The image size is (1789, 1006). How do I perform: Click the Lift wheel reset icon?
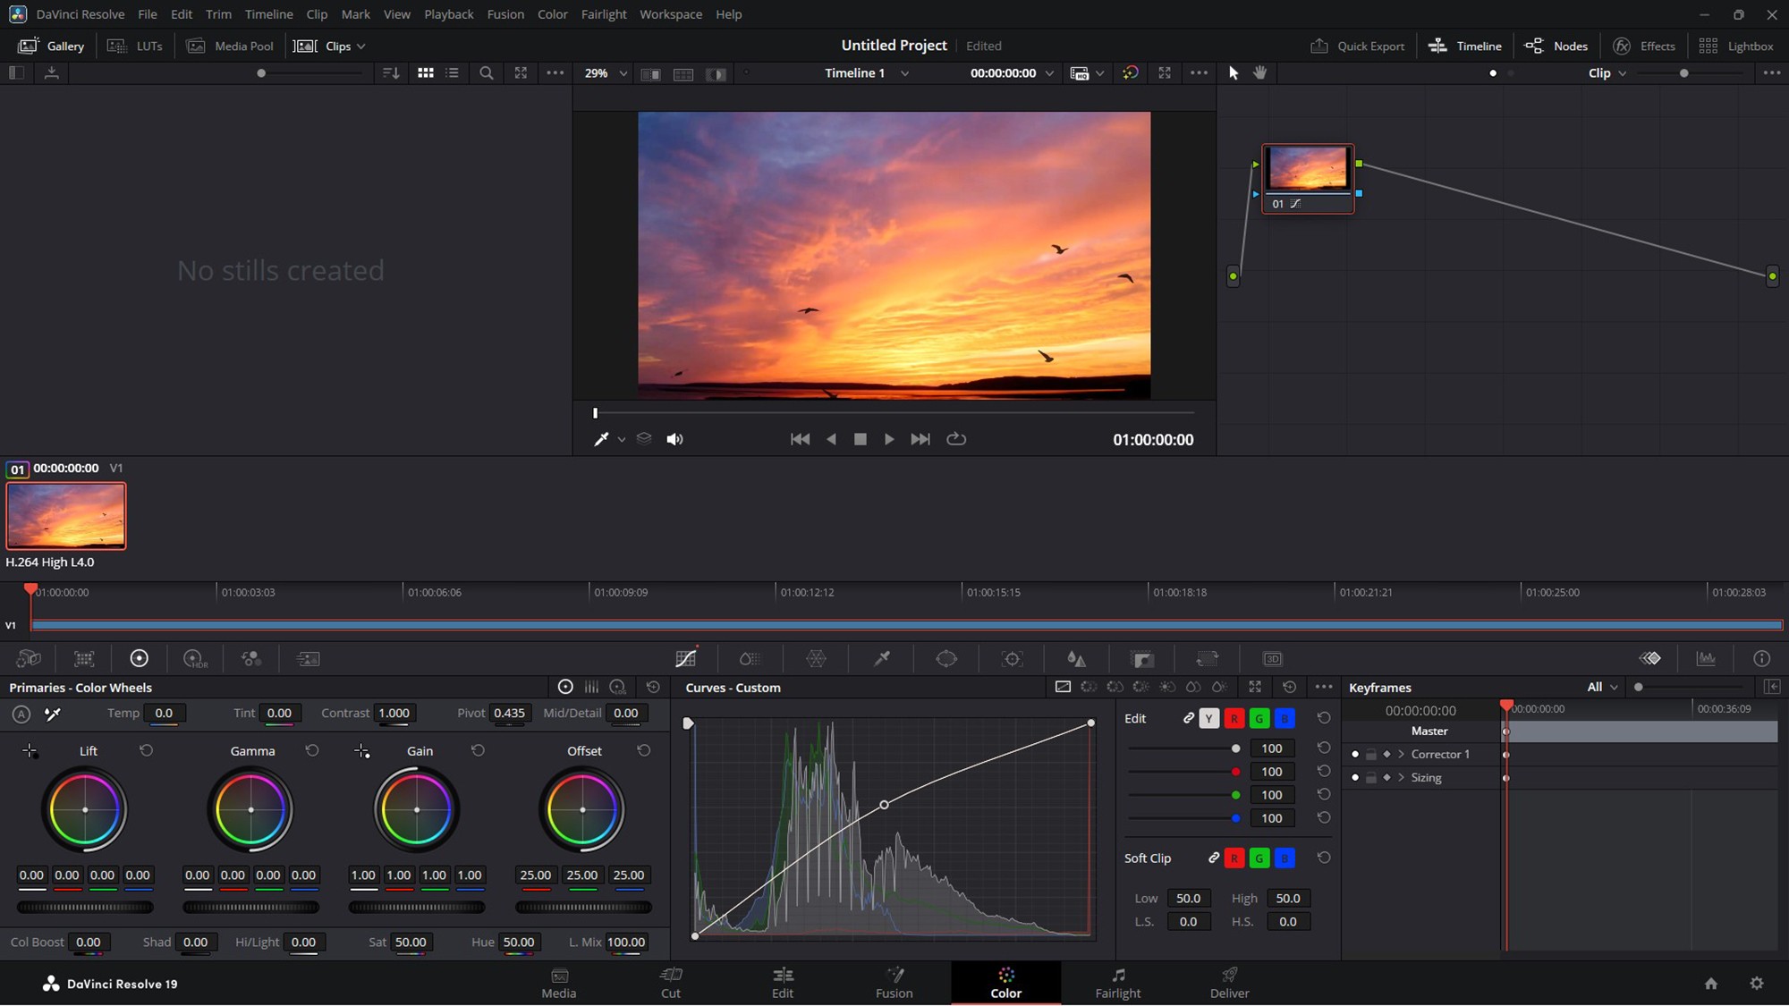(x=147, y=751)
